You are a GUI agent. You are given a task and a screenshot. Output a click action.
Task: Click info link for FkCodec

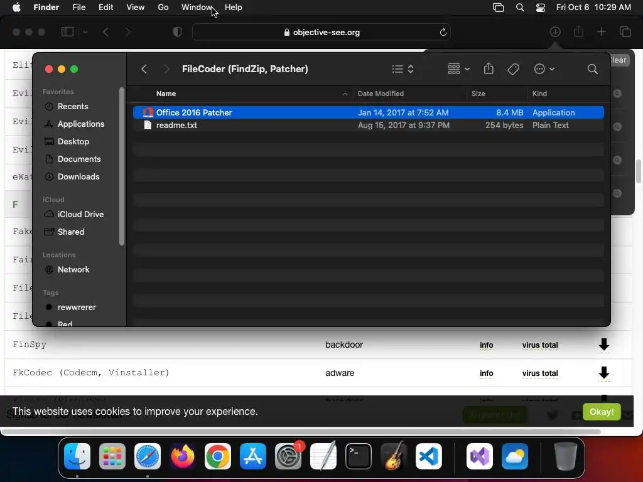point(487,373)
